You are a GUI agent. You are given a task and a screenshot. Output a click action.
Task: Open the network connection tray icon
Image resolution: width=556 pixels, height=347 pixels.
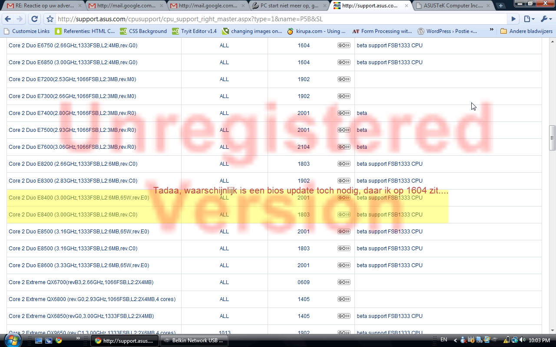(514, 340)
